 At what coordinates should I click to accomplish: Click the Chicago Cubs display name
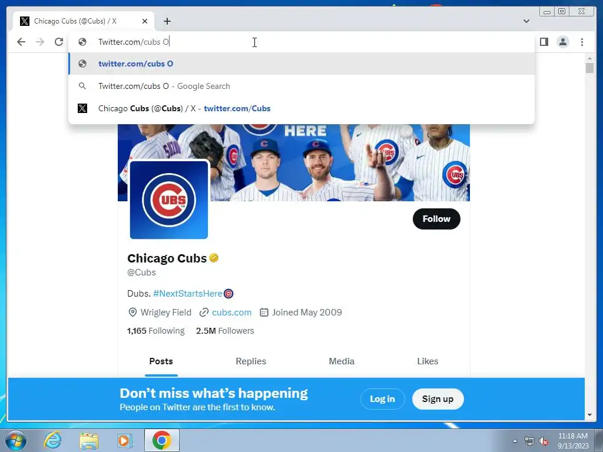167,258
